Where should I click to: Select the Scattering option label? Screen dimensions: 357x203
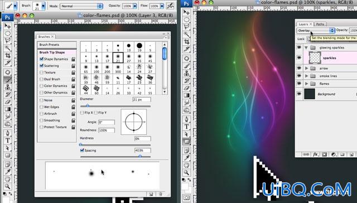[51, 66]
